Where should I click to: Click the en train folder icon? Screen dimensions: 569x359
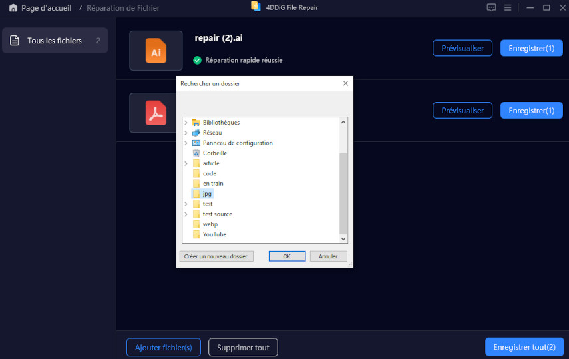tap(196, 184)
